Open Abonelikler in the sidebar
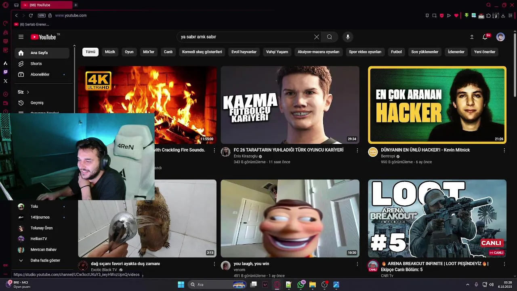Image resolution: width=517 pixels, height=291 pixels. point(42,74)
